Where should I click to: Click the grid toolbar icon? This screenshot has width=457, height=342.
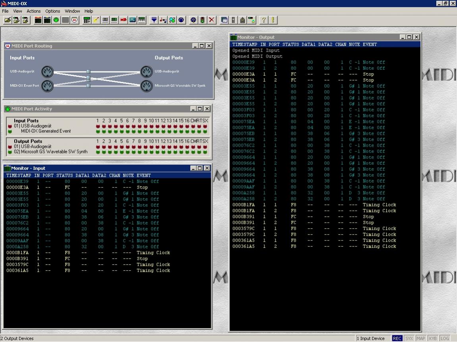tap(65, 20)
